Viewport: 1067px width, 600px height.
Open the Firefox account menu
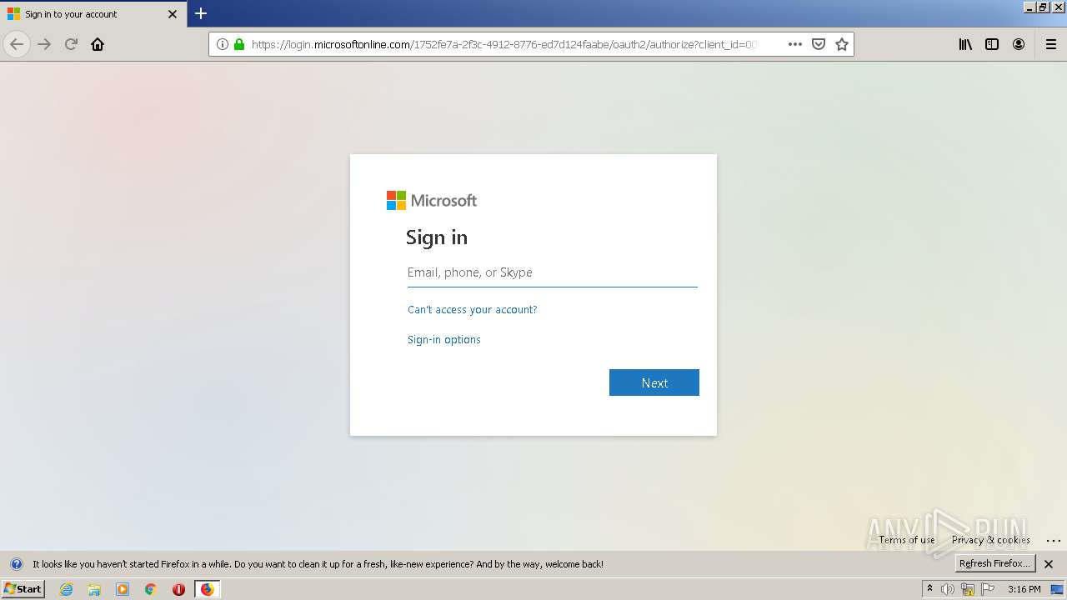click(1019, 44)
